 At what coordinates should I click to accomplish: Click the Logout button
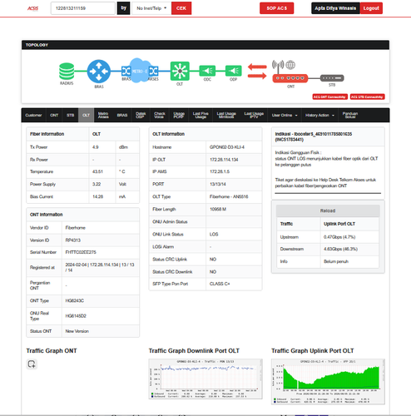tap(371, 8)
